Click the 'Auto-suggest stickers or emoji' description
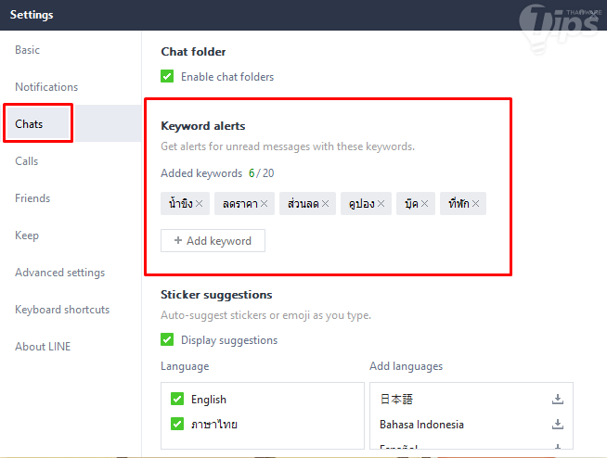607x458 pixels. [x=266, y=315]
